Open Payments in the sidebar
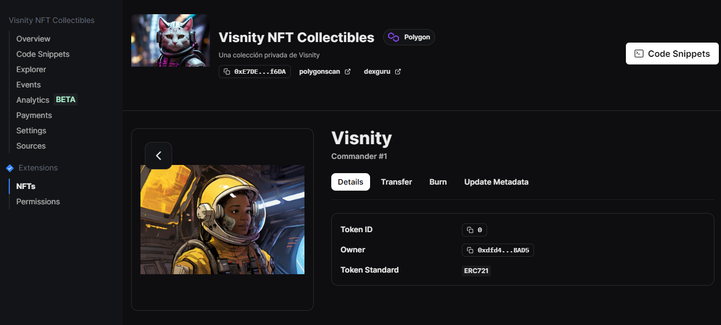 pyautogui.click(x=34, y=115)
